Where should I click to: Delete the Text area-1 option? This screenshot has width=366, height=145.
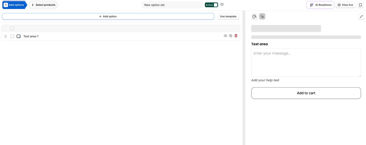coord(236,36)
